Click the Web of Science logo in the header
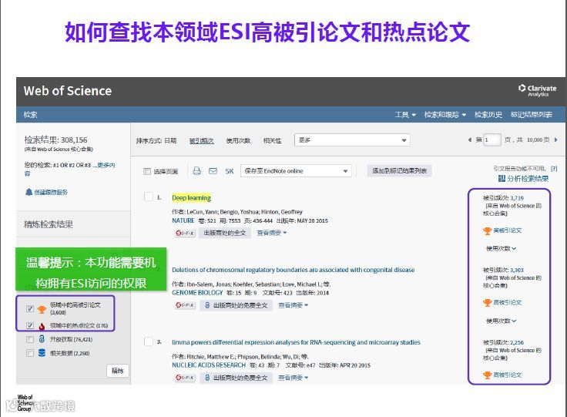 coord(68,91)
